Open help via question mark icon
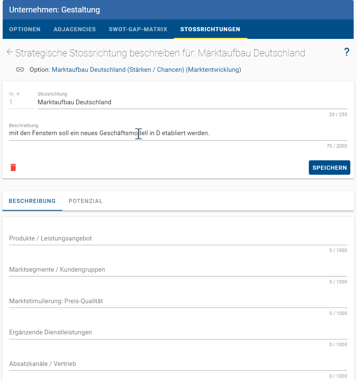Image resolution: width=357 pixels, height=381 pixels. pyautogui.click(x=347, y=52)
